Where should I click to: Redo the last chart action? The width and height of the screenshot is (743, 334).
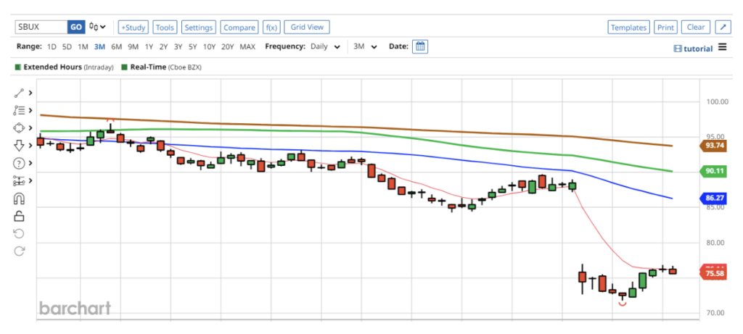click(19, 251)
